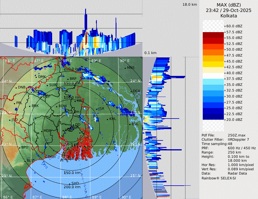The width and height of the screenshot is (258, 199).
Task: Select the Kolkata radar site name
Action: (229, 16)
